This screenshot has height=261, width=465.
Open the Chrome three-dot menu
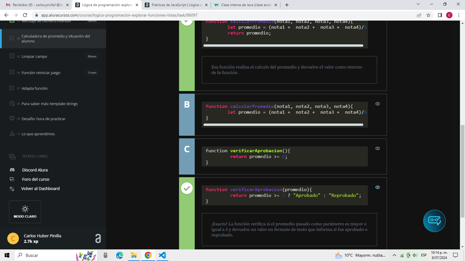[459, 15]
